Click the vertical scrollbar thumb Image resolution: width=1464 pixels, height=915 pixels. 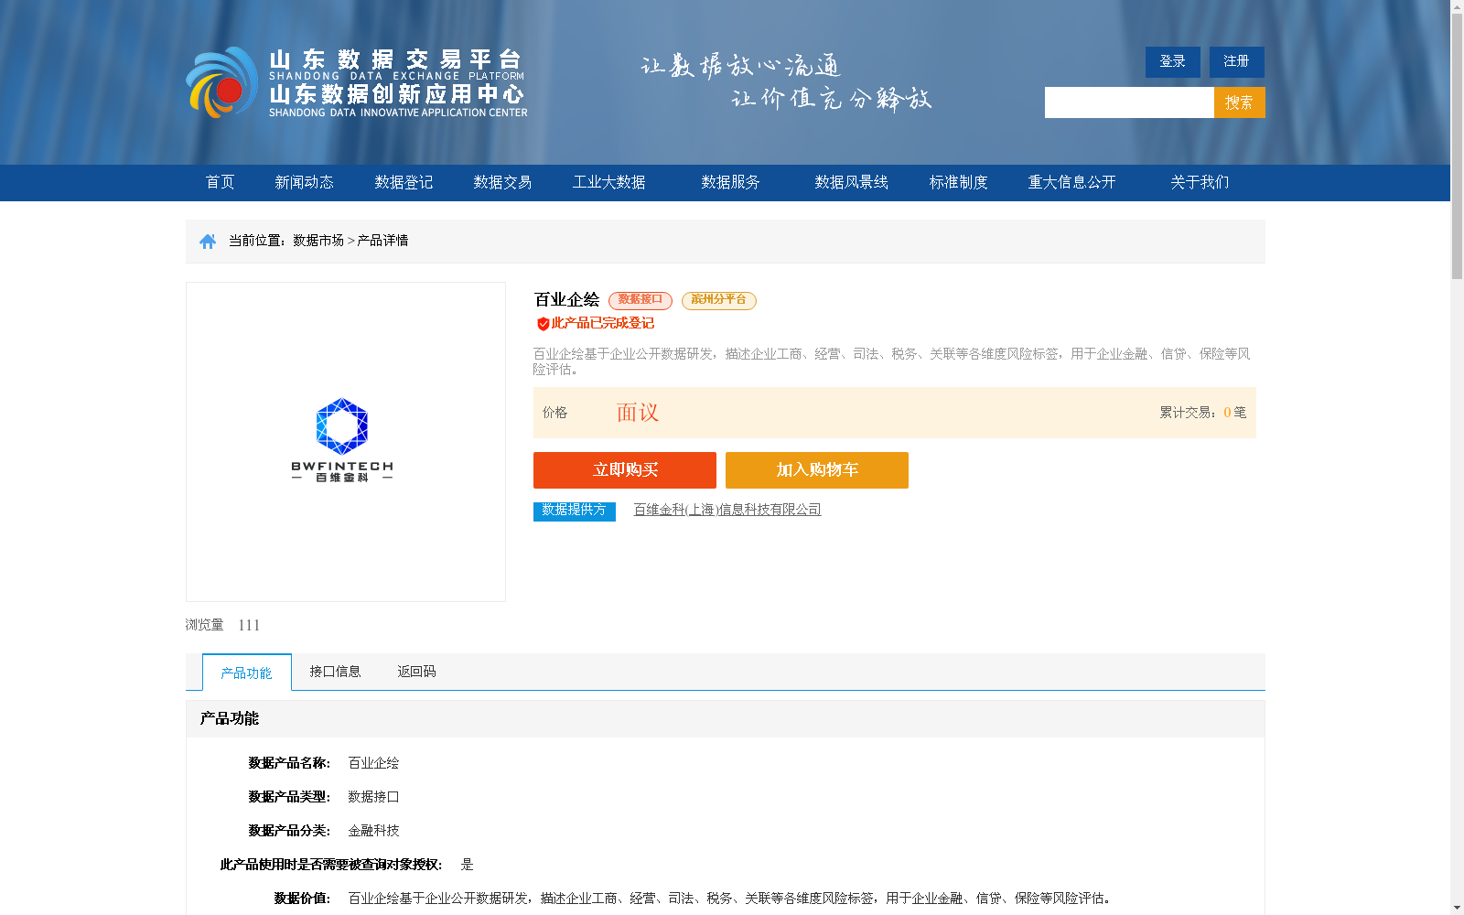[1457, 146]
